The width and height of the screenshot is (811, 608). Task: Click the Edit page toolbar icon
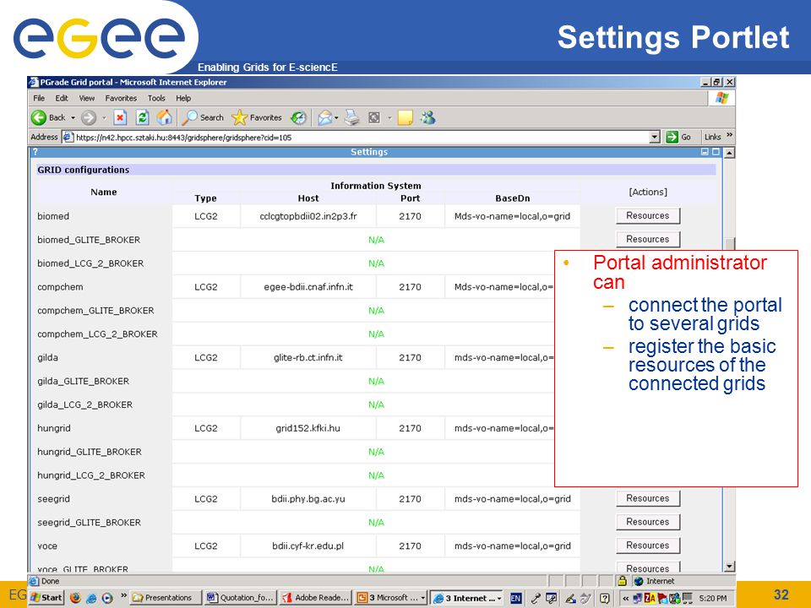pyautogui.click(x=374, y=118)
